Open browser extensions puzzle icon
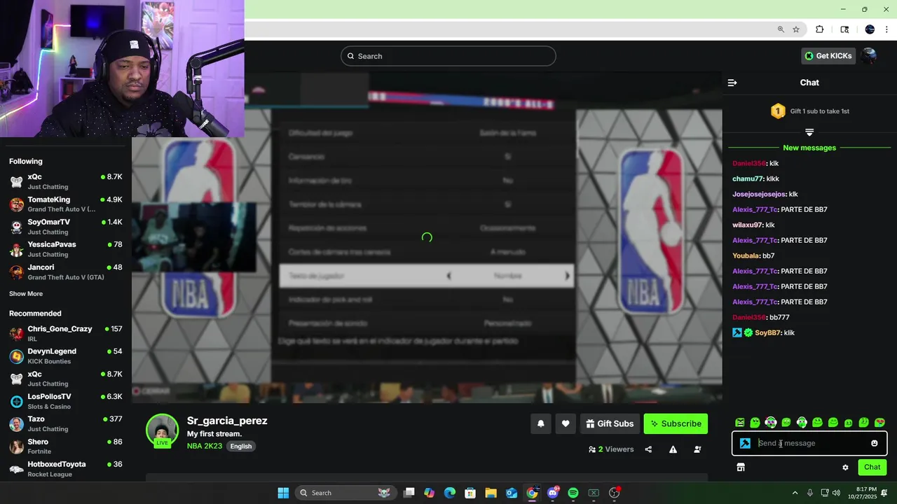This screenshot has width=897, height=504. click(x=819, y=29)
